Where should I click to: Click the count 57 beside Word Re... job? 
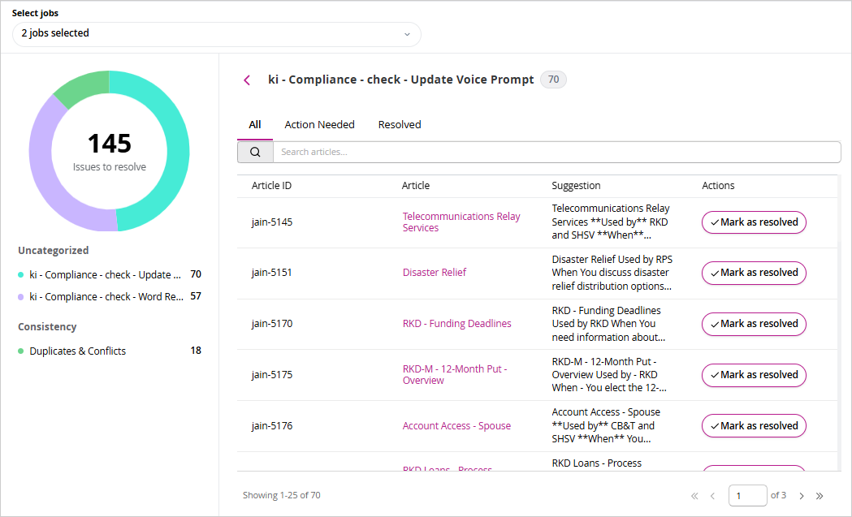(x=196, y=296)
